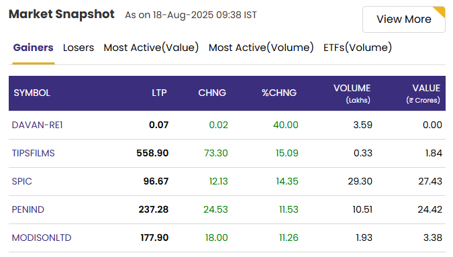The height and width of the screenshot is (257, 453).
Task: Click the VALUE (₹ Crores) column header
Action: pyautogui.click(x=423, y=93)
